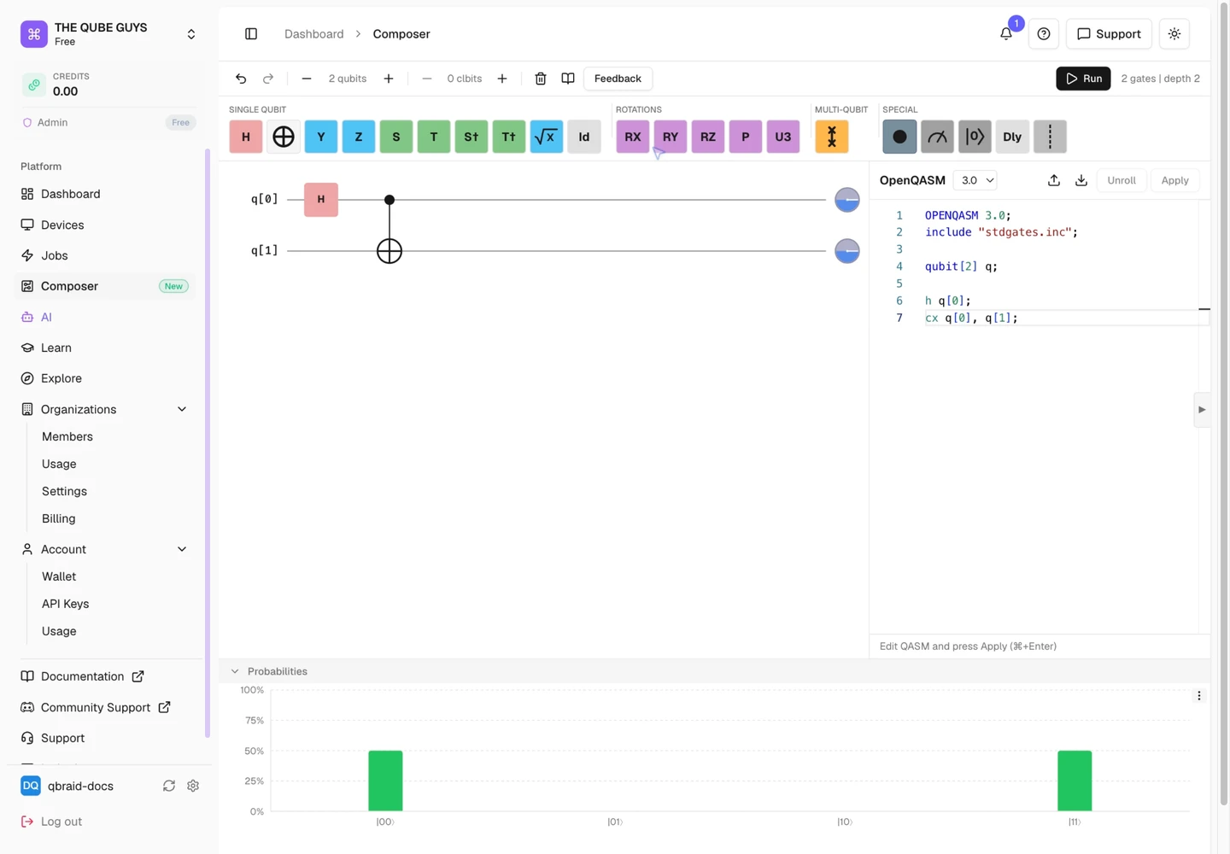Viewport: 1230px width, 854px height.
Task: Download the OpenQASM code
Action: 1081,180
